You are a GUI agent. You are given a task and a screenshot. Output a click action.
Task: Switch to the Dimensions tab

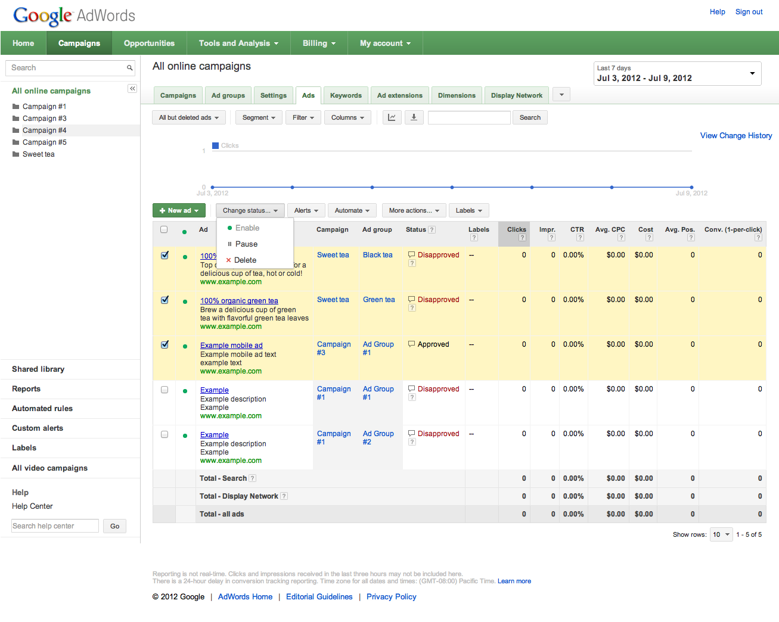coord(457,95)
